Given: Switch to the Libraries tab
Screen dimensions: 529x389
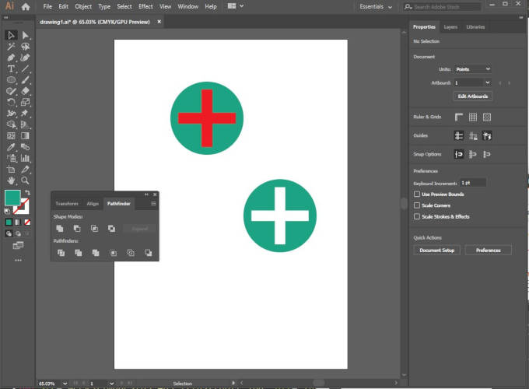Looking at the screenshot, I should click(475, 27).
